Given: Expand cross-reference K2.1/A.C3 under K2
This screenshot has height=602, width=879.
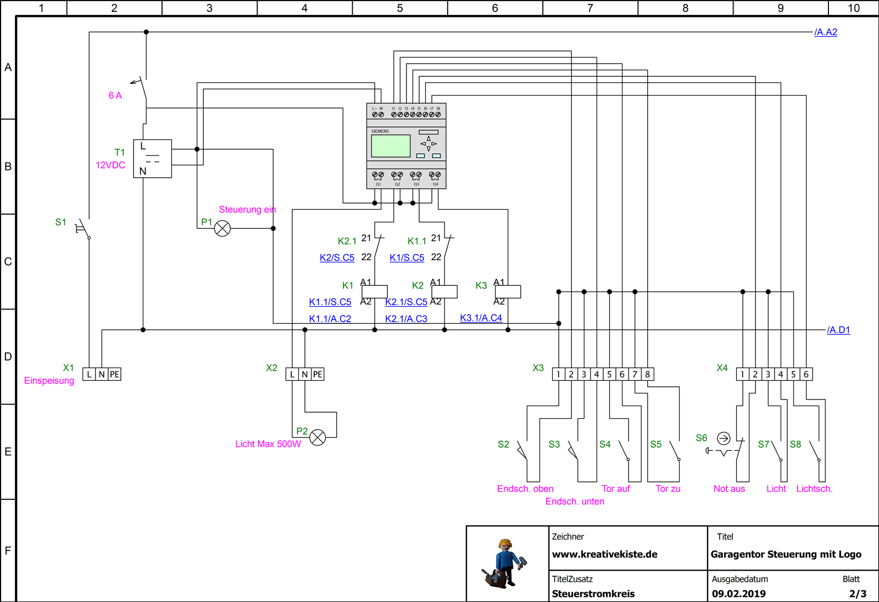Looking at the screenshot, I should coord(407,318).
